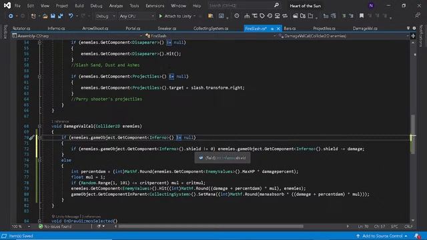This screenshot has width=427, height=240.
Task: Click the search magnifier icon in the title bar
Action: (x=276, y=5)
